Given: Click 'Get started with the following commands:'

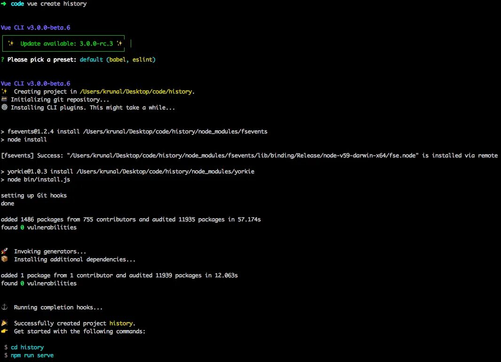Looking at the screenshot, I should click(x=79, y=331).
